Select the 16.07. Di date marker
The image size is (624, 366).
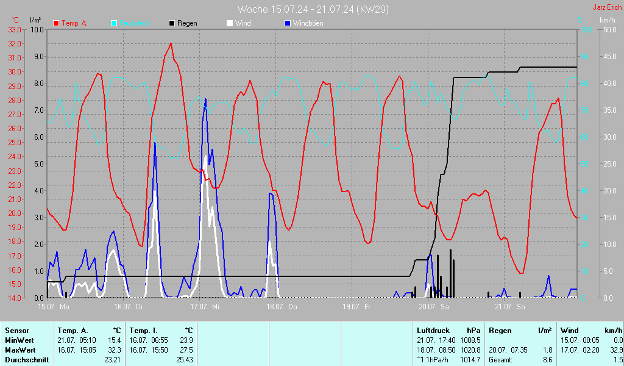(x=128, y=307)
